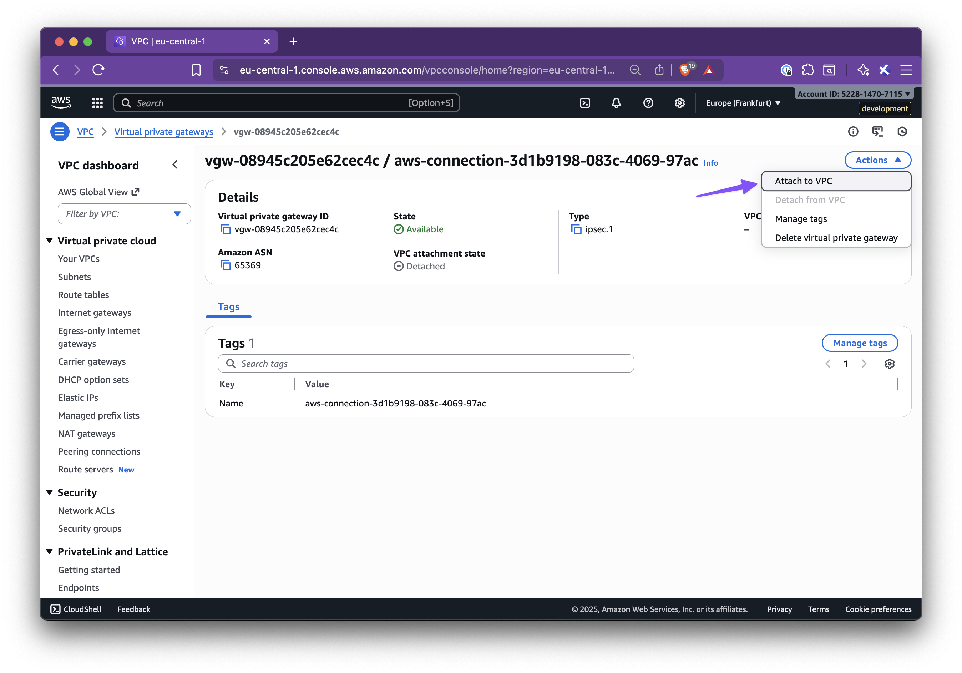This screenshot has height=673, width=962.
Task: Open the hamburger navigation menu beside VPC breadcrumb
Action: pyautogui.click(x=60, y=131)
